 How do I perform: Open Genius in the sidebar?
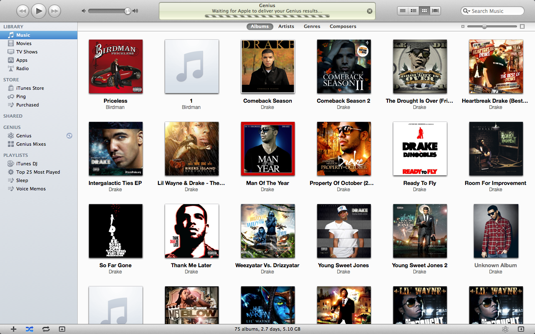click(38, 136)
